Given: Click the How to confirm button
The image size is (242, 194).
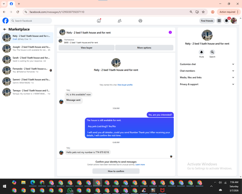Looking at the screenshot, I should [116, 171].
